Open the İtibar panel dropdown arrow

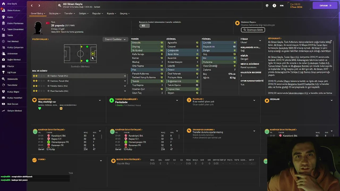click(x=260, y=41)
